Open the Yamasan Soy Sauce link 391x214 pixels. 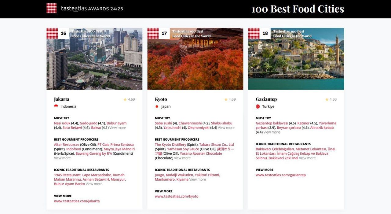183,149
